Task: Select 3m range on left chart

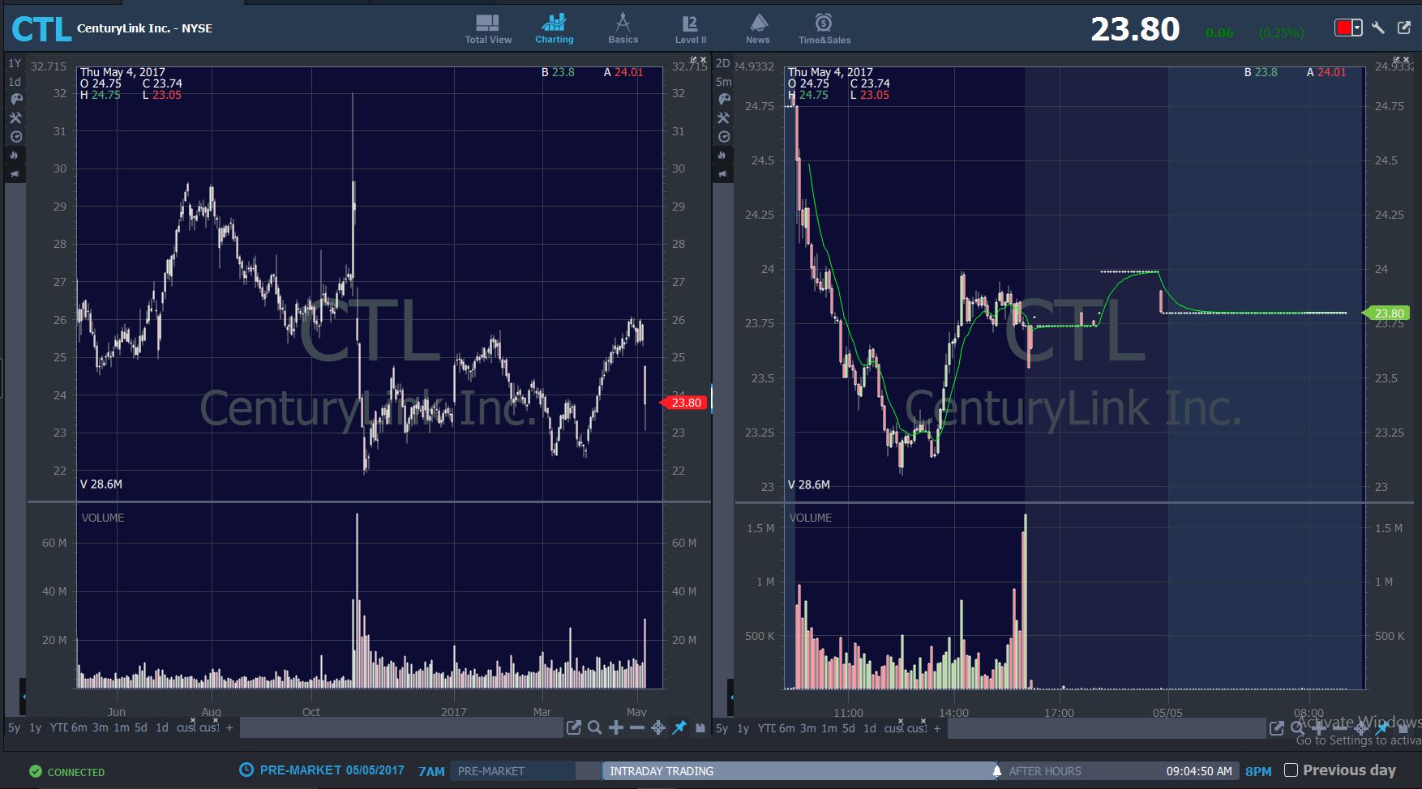Action: (x=100, y=728)
